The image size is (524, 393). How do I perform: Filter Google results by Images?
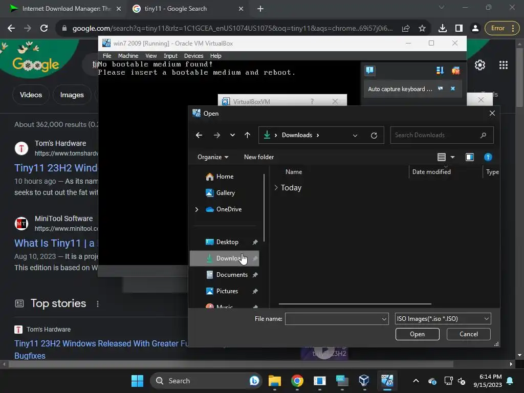pyautogui.click(x=72, y=95)
